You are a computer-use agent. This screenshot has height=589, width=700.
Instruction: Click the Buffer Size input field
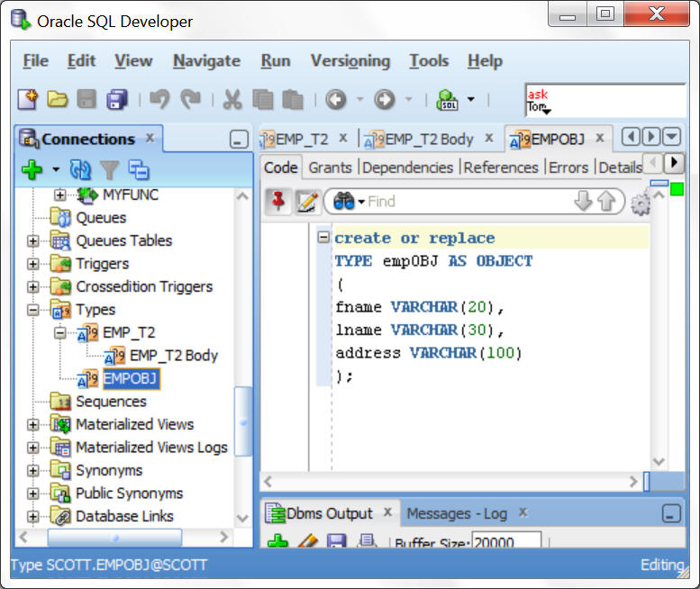[x=506, y=540]
